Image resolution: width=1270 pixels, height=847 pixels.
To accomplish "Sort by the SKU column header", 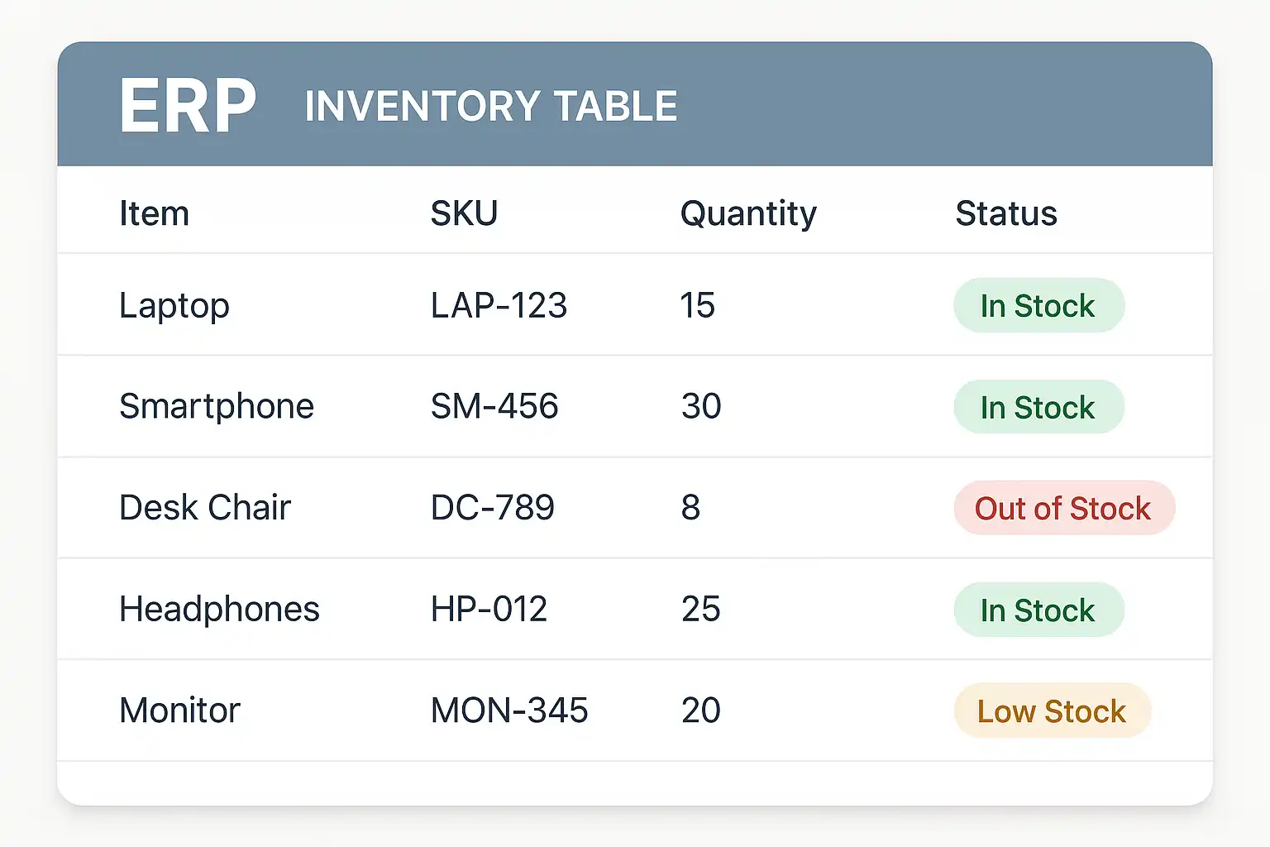I will [x=464, y=213].
